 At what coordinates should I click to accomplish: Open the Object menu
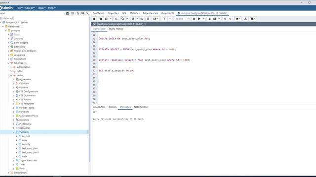click(x=30, y=8)
